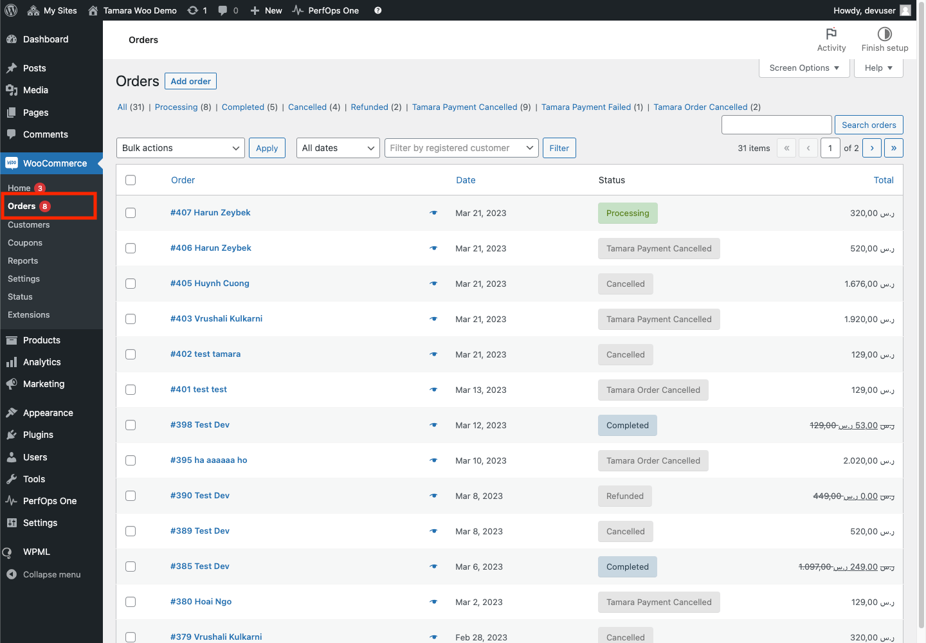Screen dimensions: 926x643
Task: Check the box for order #402
Action: (x=131, y=354)
